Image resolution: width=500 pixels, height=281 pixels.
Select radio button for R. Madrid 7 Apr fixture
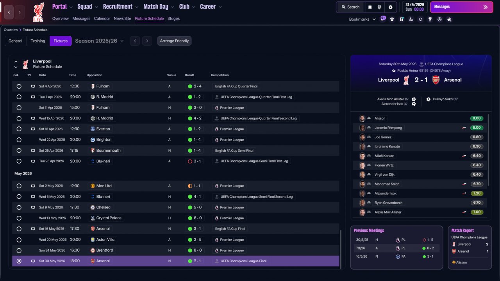click(19, 97)
